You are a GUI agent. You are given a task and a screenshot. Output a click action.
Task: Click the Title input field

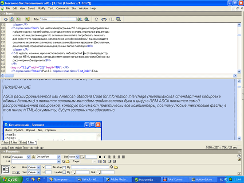click(x=58, y=19)
